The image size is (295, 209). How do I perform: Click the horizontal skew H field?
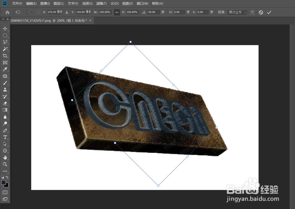[179, 12]
